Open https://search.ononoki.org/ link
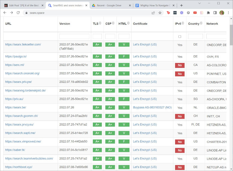Image resolution: width=233 pixels, height=171 pixels. 22,73
